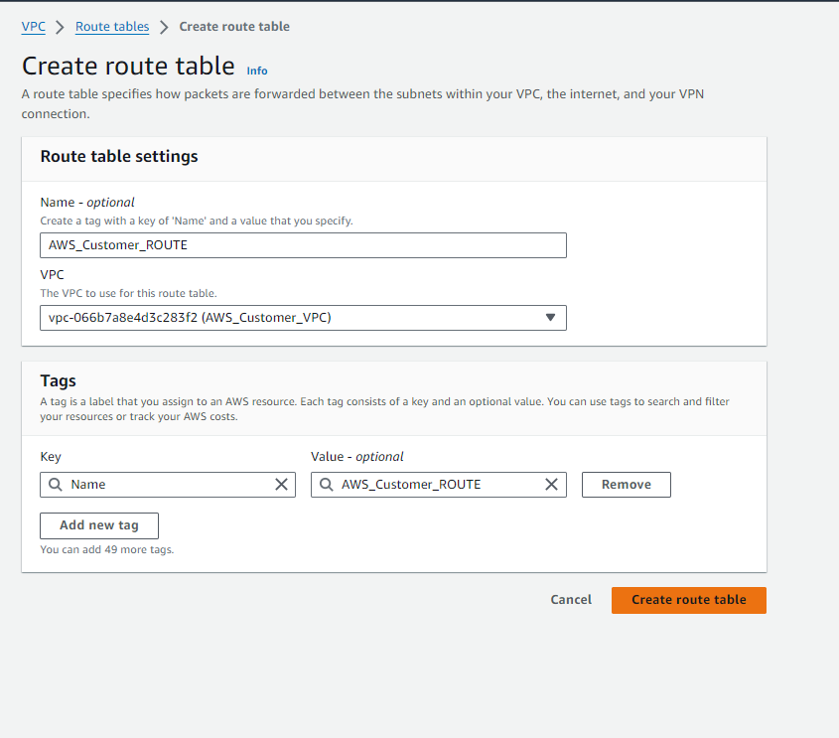Click the dropdown arrow on the VPC selector
Screen dimensions: 839x738
coord(550,318)
